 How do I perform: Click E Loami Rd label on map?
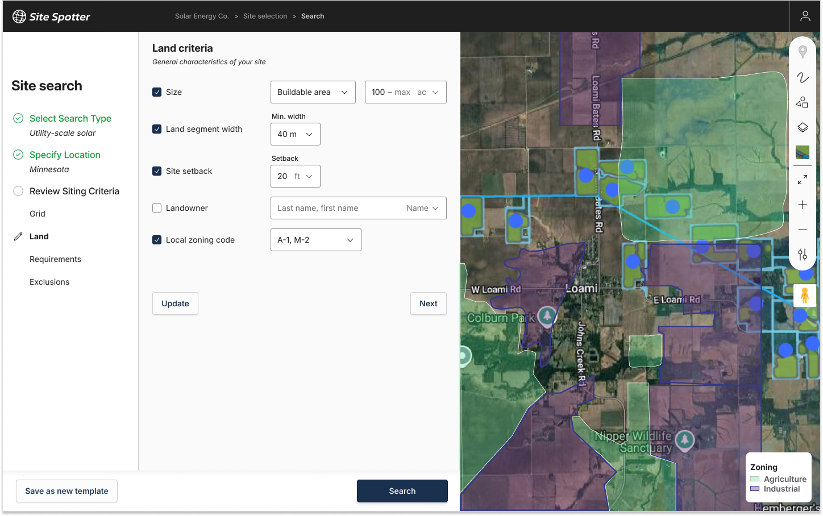click(x=676, y=299)
